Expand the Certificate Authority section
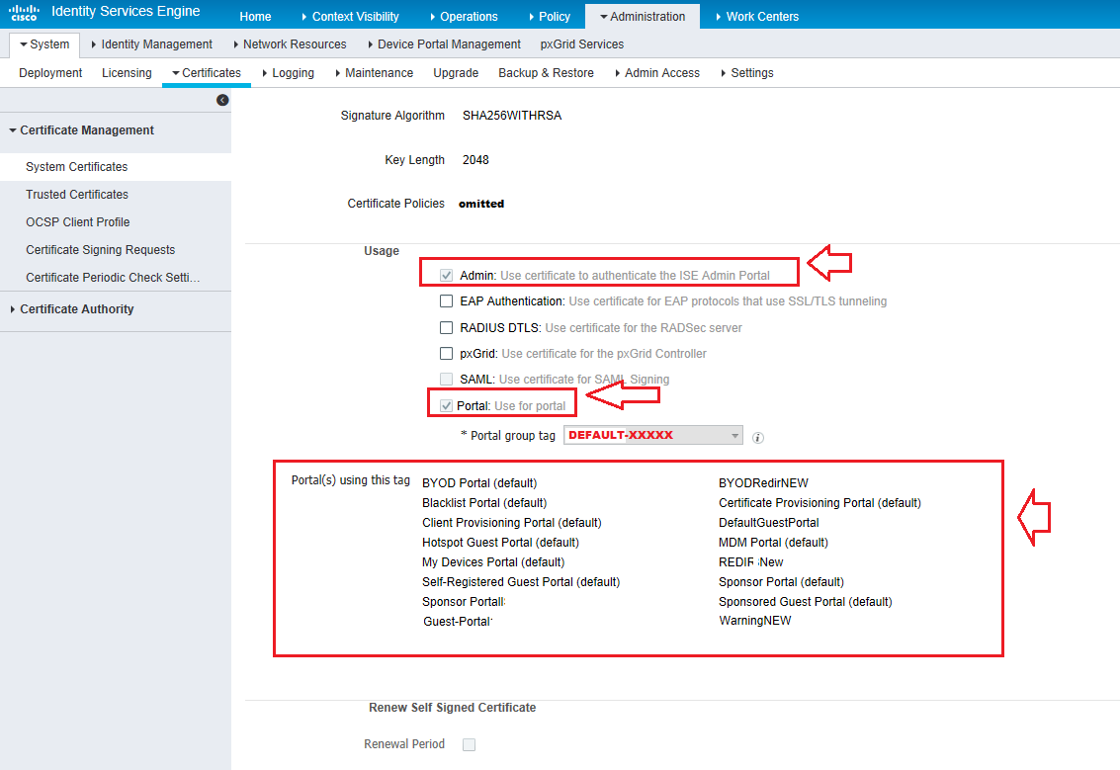1120x770 pixels. (71, 309)
